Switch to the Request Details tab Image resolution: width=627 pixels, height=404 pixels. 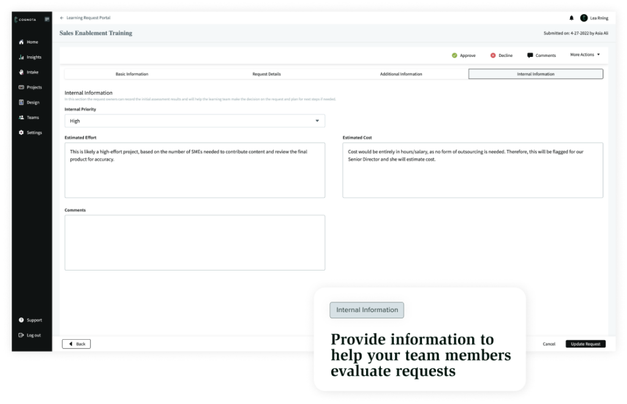click(x=266, y=74)
